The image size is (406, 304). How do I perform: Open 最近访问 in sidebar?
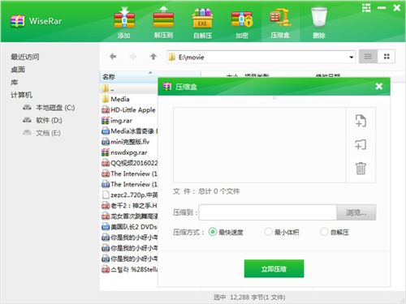[x=25, y=57]
